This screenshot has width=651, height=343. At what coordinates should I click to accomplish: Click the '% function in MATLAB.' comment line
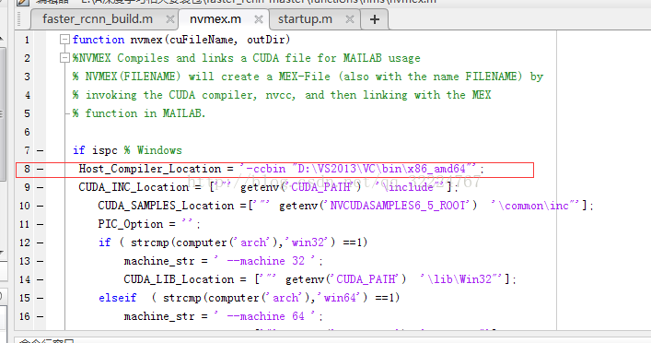point(139,113)
